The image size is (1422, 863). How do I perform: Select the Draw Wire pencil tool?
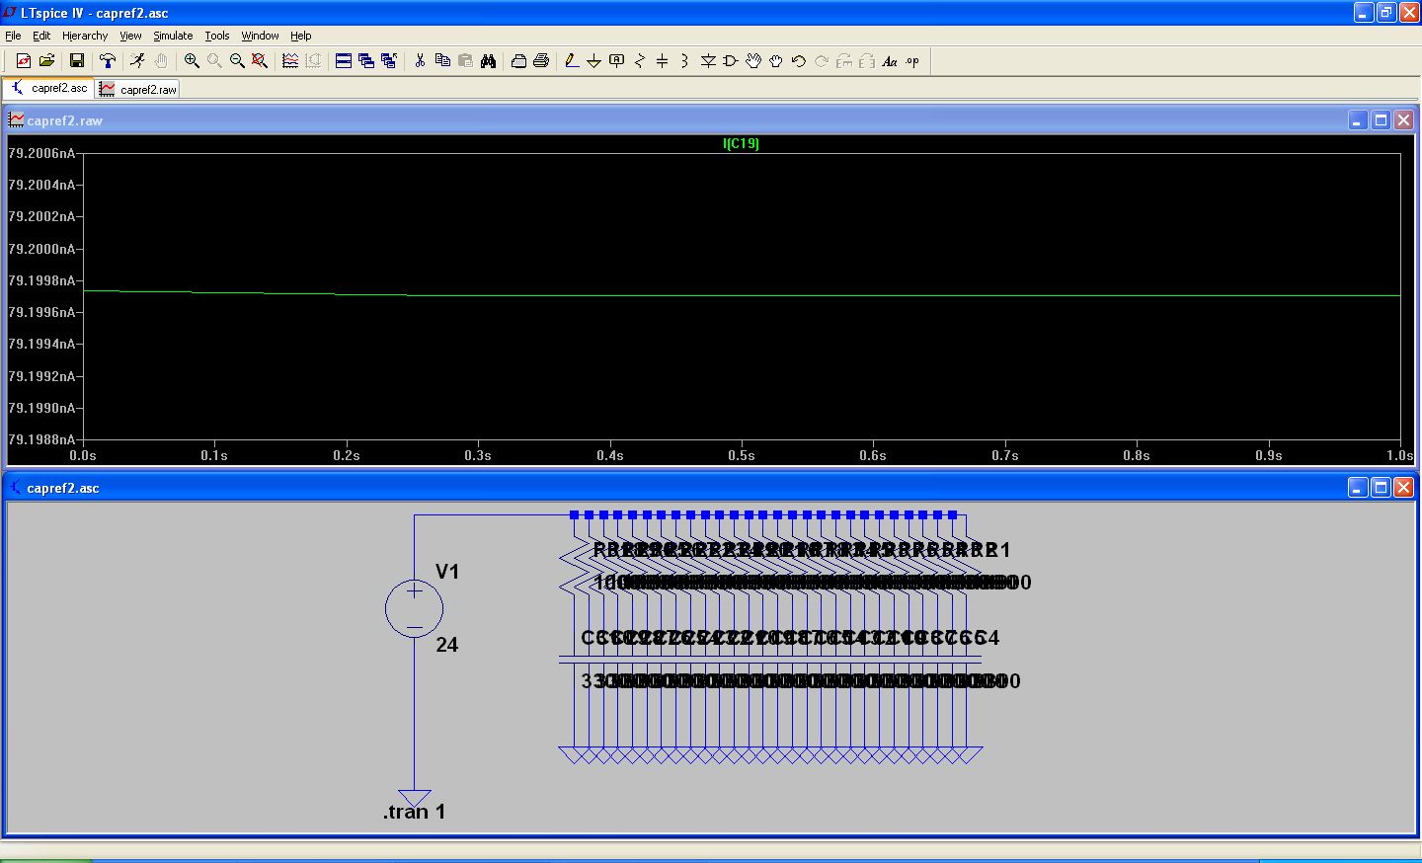[x=572, y=61]
